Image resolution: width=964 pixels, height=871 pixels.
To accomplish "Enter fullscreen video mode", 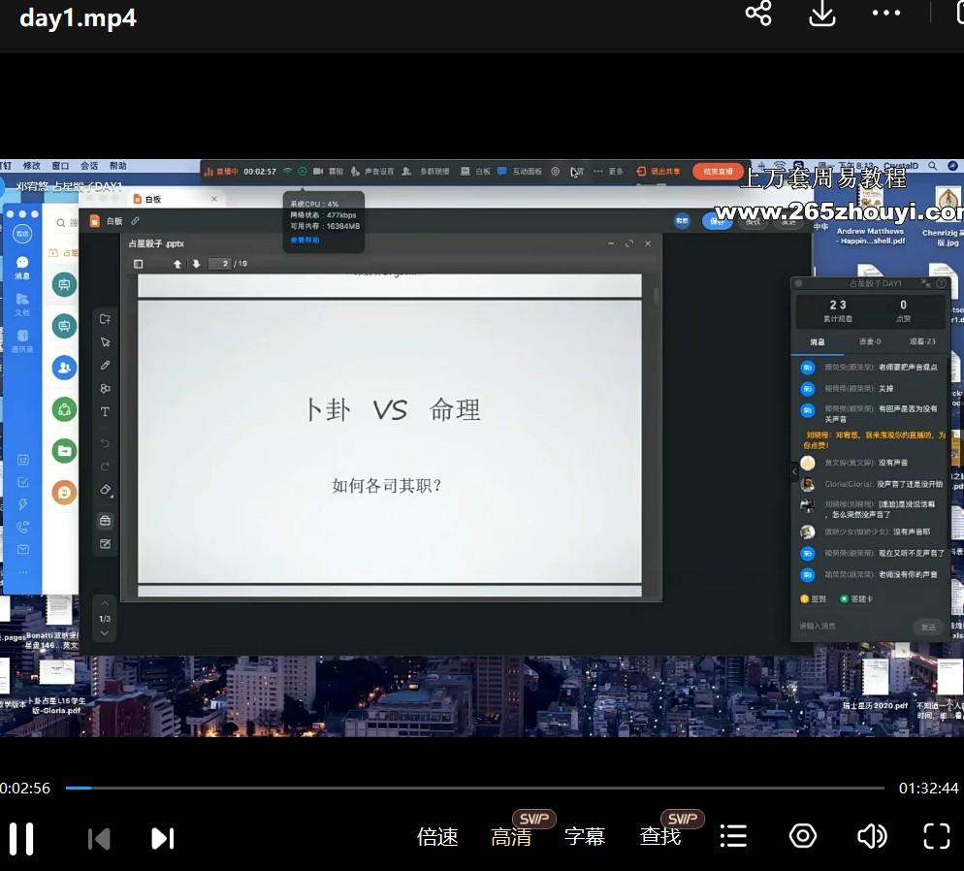I will (937, 836).
